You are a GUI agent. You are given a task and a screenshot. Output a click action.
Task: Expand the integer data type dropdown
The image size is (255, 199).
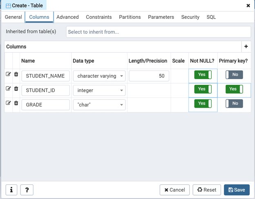click(x=99, y=90)
